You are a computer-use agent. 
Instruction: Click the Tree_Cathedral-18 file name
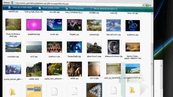point(74,12)
